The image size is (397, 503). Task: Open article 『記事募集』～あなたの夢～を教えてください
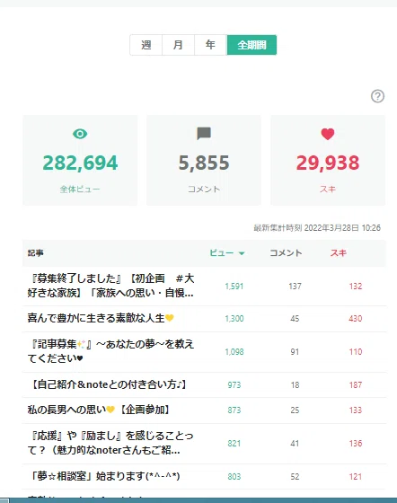(110, 351)
